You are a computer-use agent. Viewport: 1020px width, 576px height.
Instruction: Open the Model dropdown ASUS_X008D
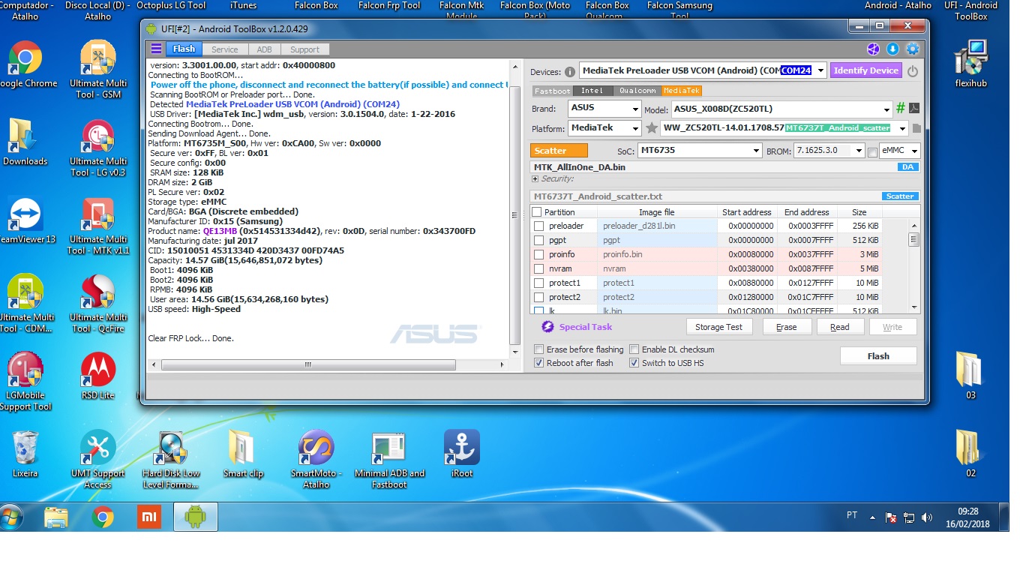tap(887, 109)
